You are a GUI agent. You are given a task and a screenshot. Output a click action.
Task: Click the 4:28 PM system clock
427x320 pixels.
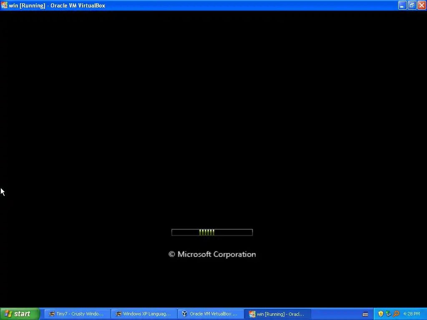tap(412, 314)
